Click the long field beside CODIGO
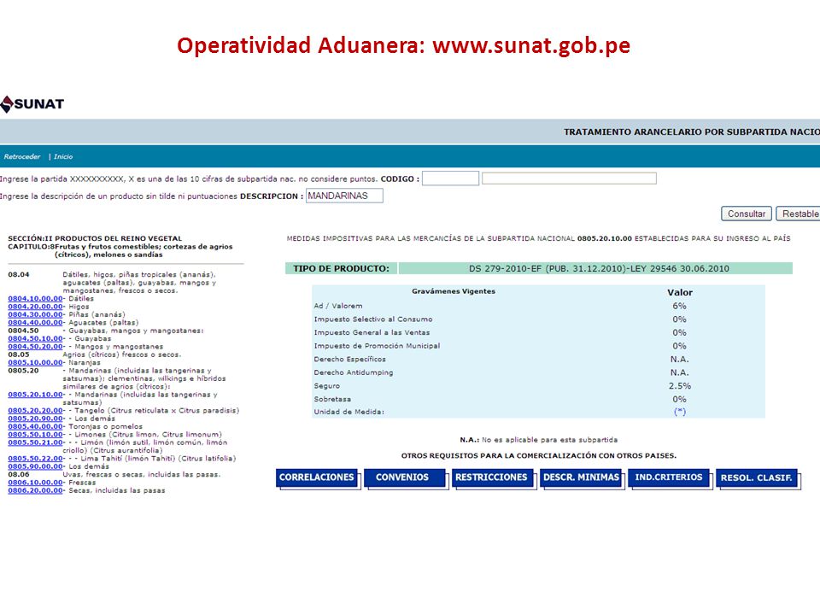The image size is (820, 615). [x=569, y=179]
